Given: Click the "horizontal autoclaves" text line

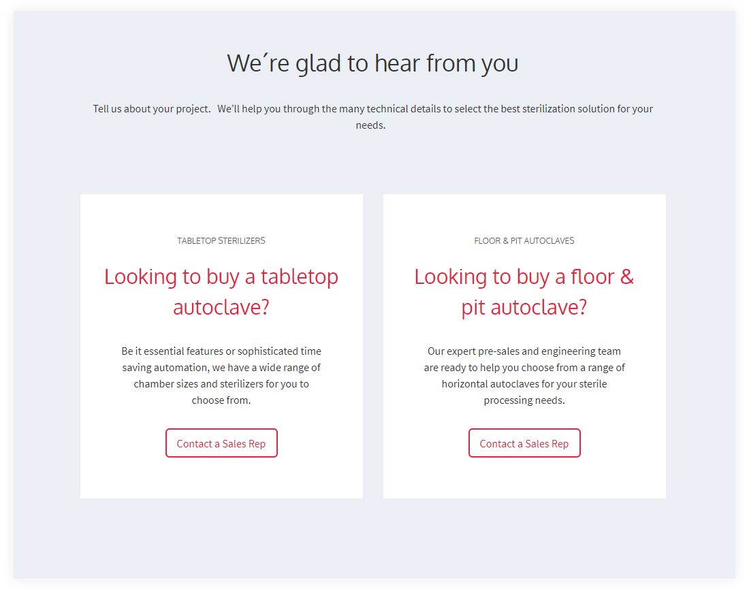Looking at the screenshot, I should click(x=524, y=384).
